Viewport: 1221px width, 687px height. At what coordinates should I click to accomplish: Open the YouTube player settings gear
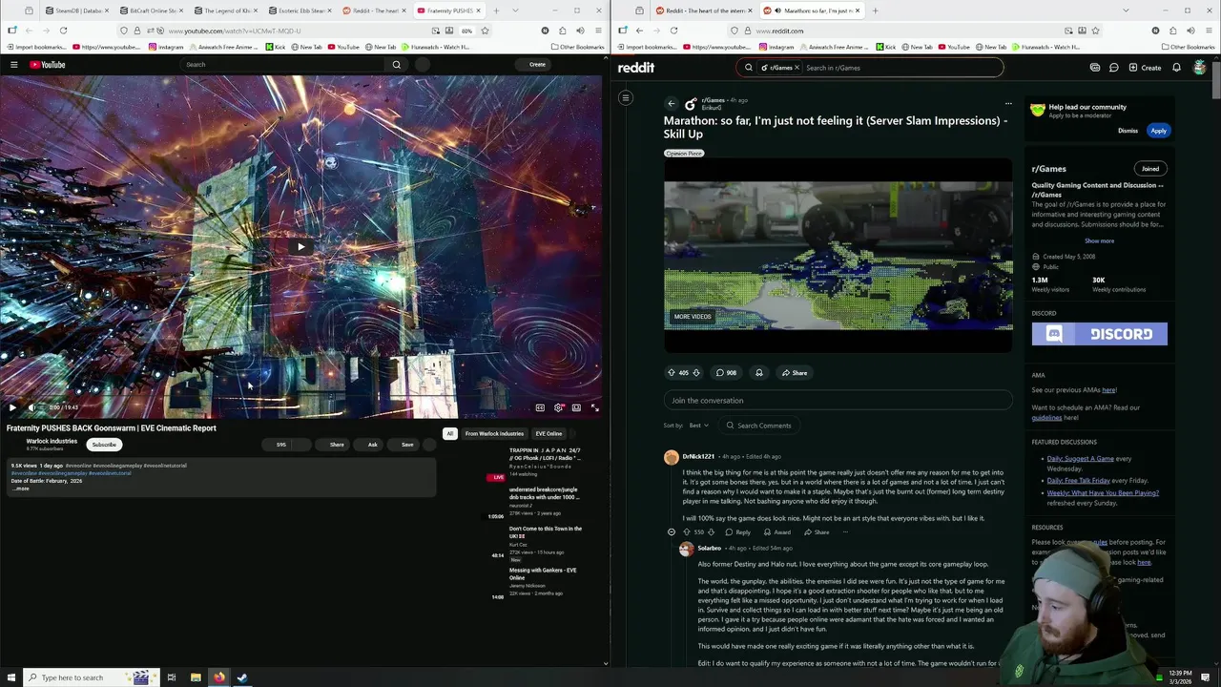558,407
